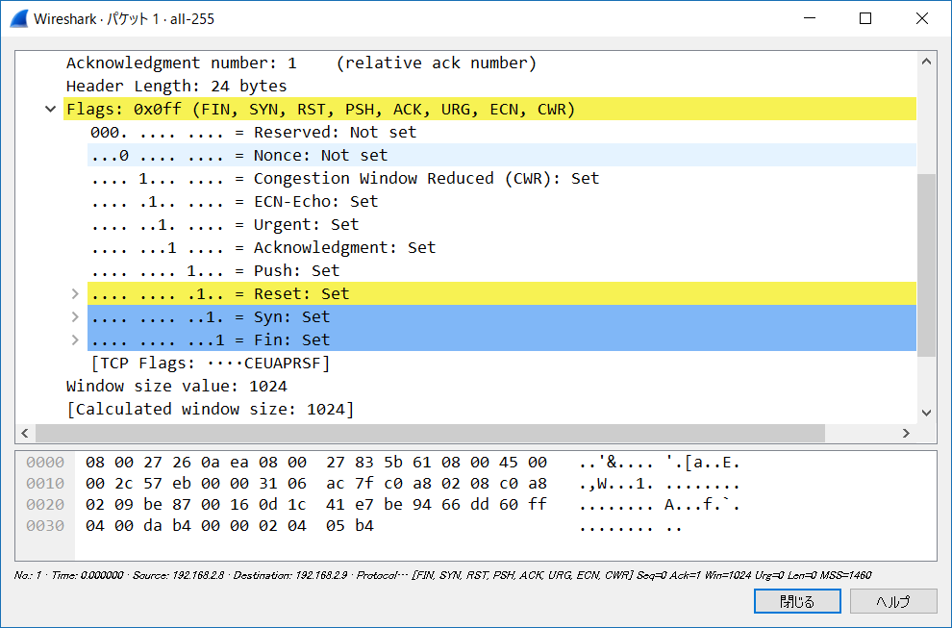This screenshot has height=628, width=952.
Task: Click the vertical scrollbar thumb
Action: tap(926, 265)
